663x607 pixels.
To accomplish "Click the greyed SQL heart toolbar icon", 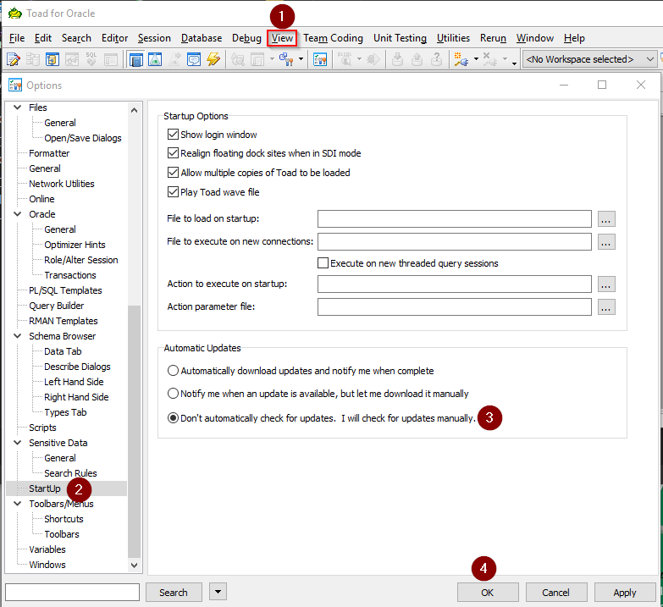I will [91, 59].
